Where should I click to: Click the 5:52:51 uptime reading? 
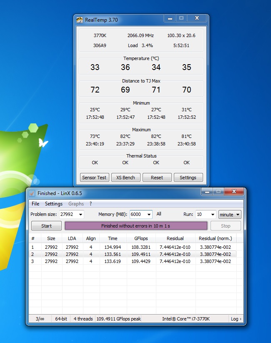(x=181, y=45)
